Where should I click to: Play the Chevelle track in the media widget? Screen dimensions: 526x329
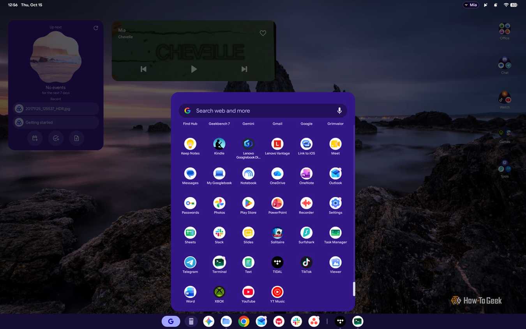(194, 69)
